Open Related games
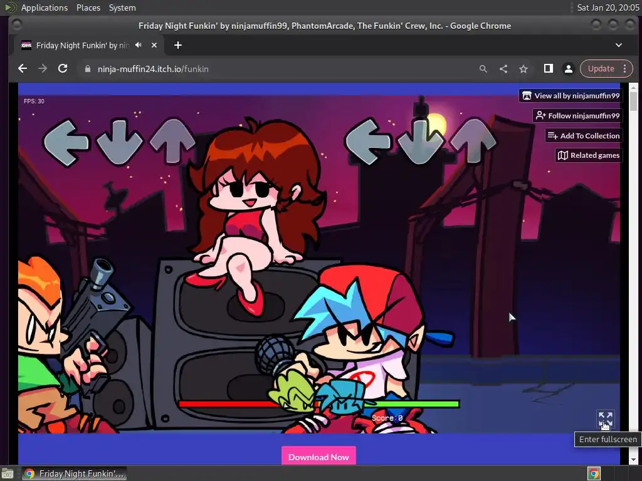642x481 pixels. [x=589, y=155]
